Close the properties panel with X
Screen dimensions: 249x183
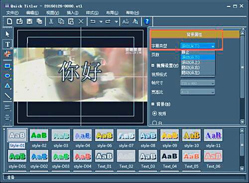243,29
